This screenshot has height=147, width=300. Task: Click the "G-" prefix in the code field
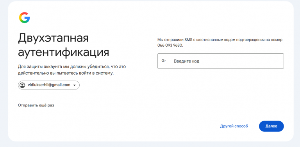[164, 61]
